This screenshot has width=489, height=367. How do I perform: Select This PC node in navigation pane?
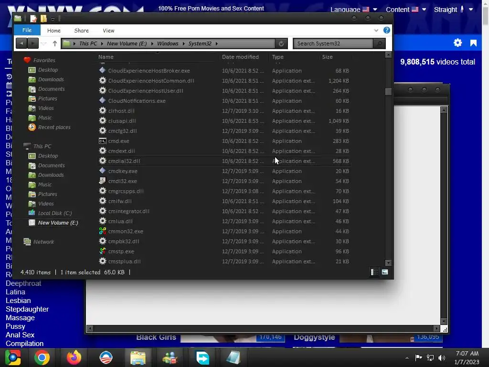coord(42,146)
